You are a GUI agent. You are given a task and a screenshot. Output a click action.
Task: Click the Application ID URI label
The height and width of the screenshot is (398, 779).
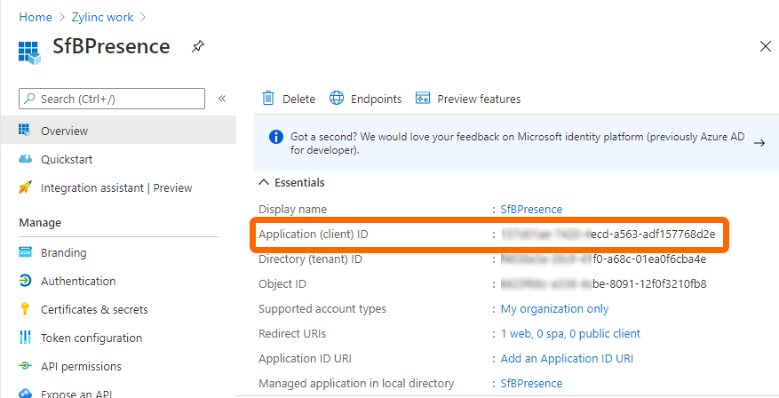pos(305,358)
